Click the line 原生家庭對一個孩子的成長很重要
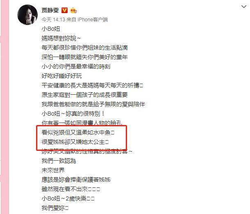This screenshot has height=214, width=250. pos(84,95)
